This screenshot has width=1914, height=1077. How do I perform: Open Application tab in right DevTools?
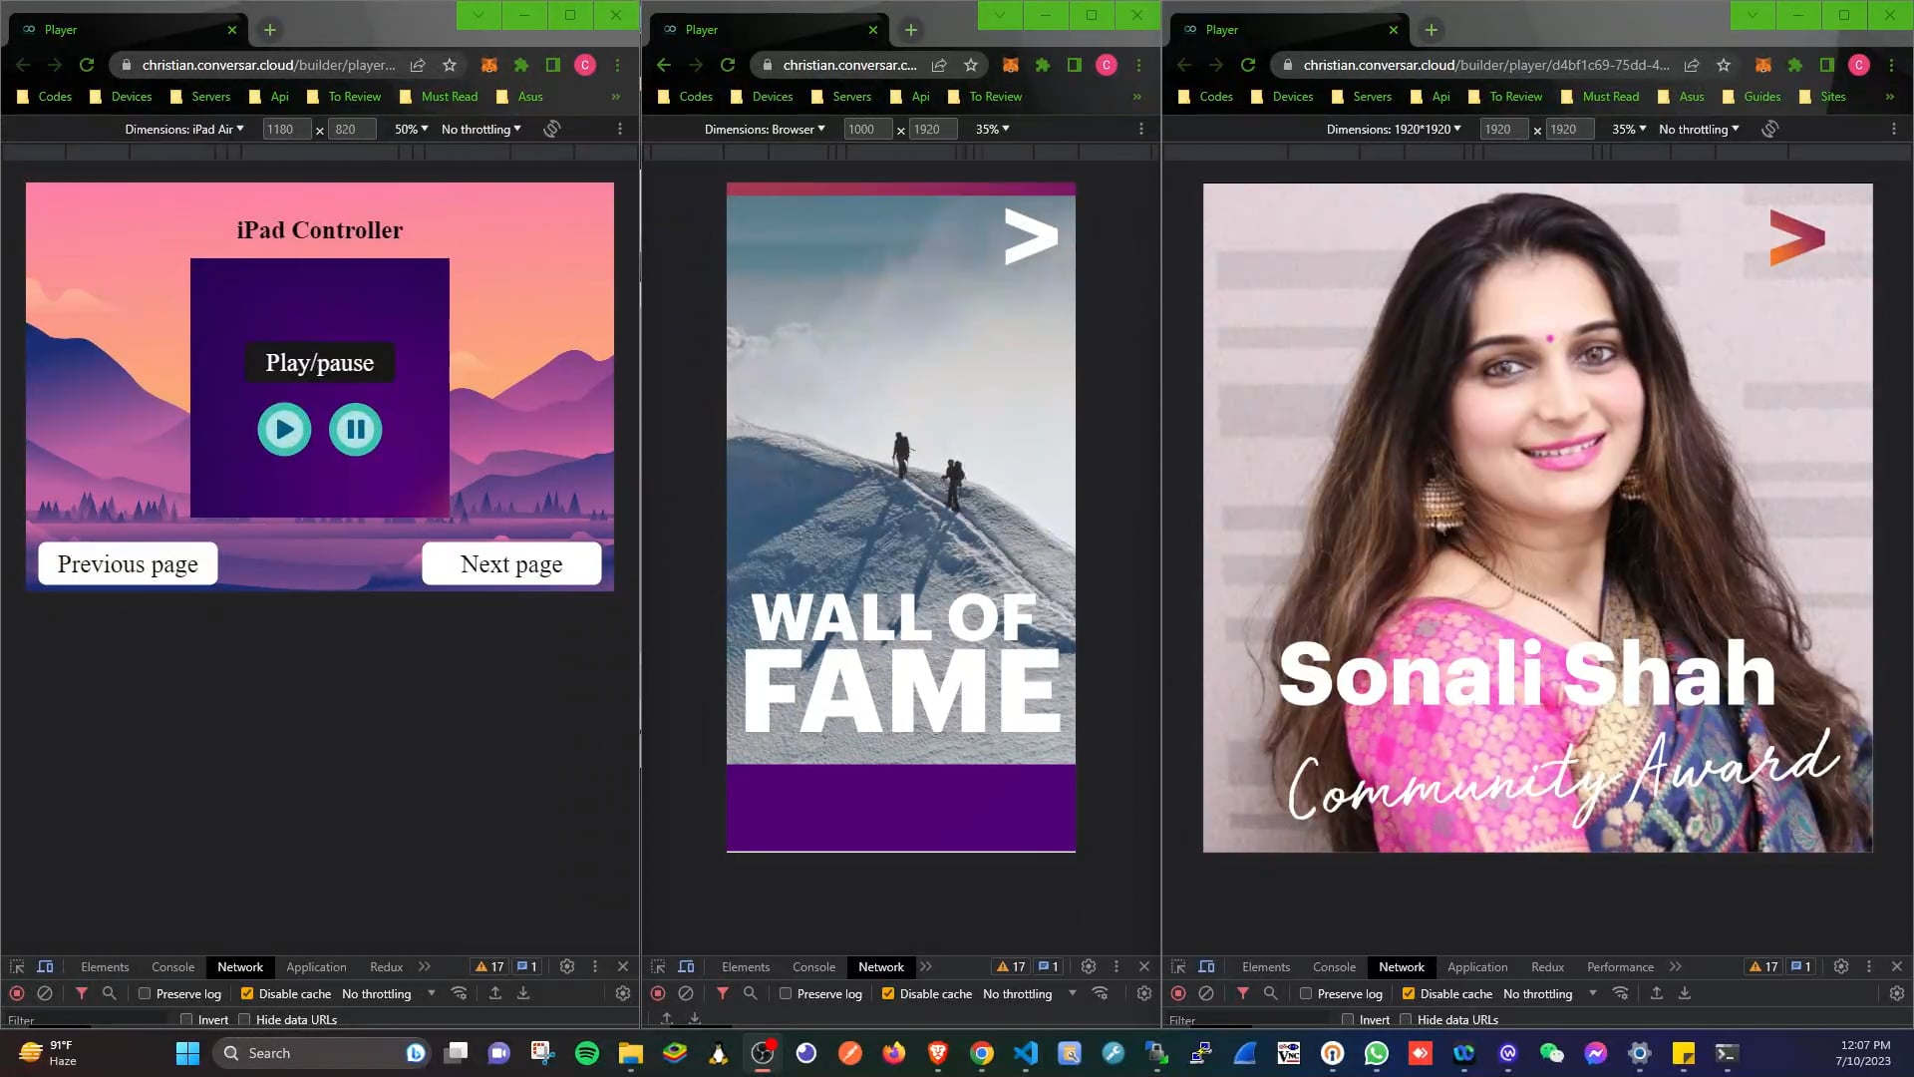pyautogui.click(x=1476, y=966)
